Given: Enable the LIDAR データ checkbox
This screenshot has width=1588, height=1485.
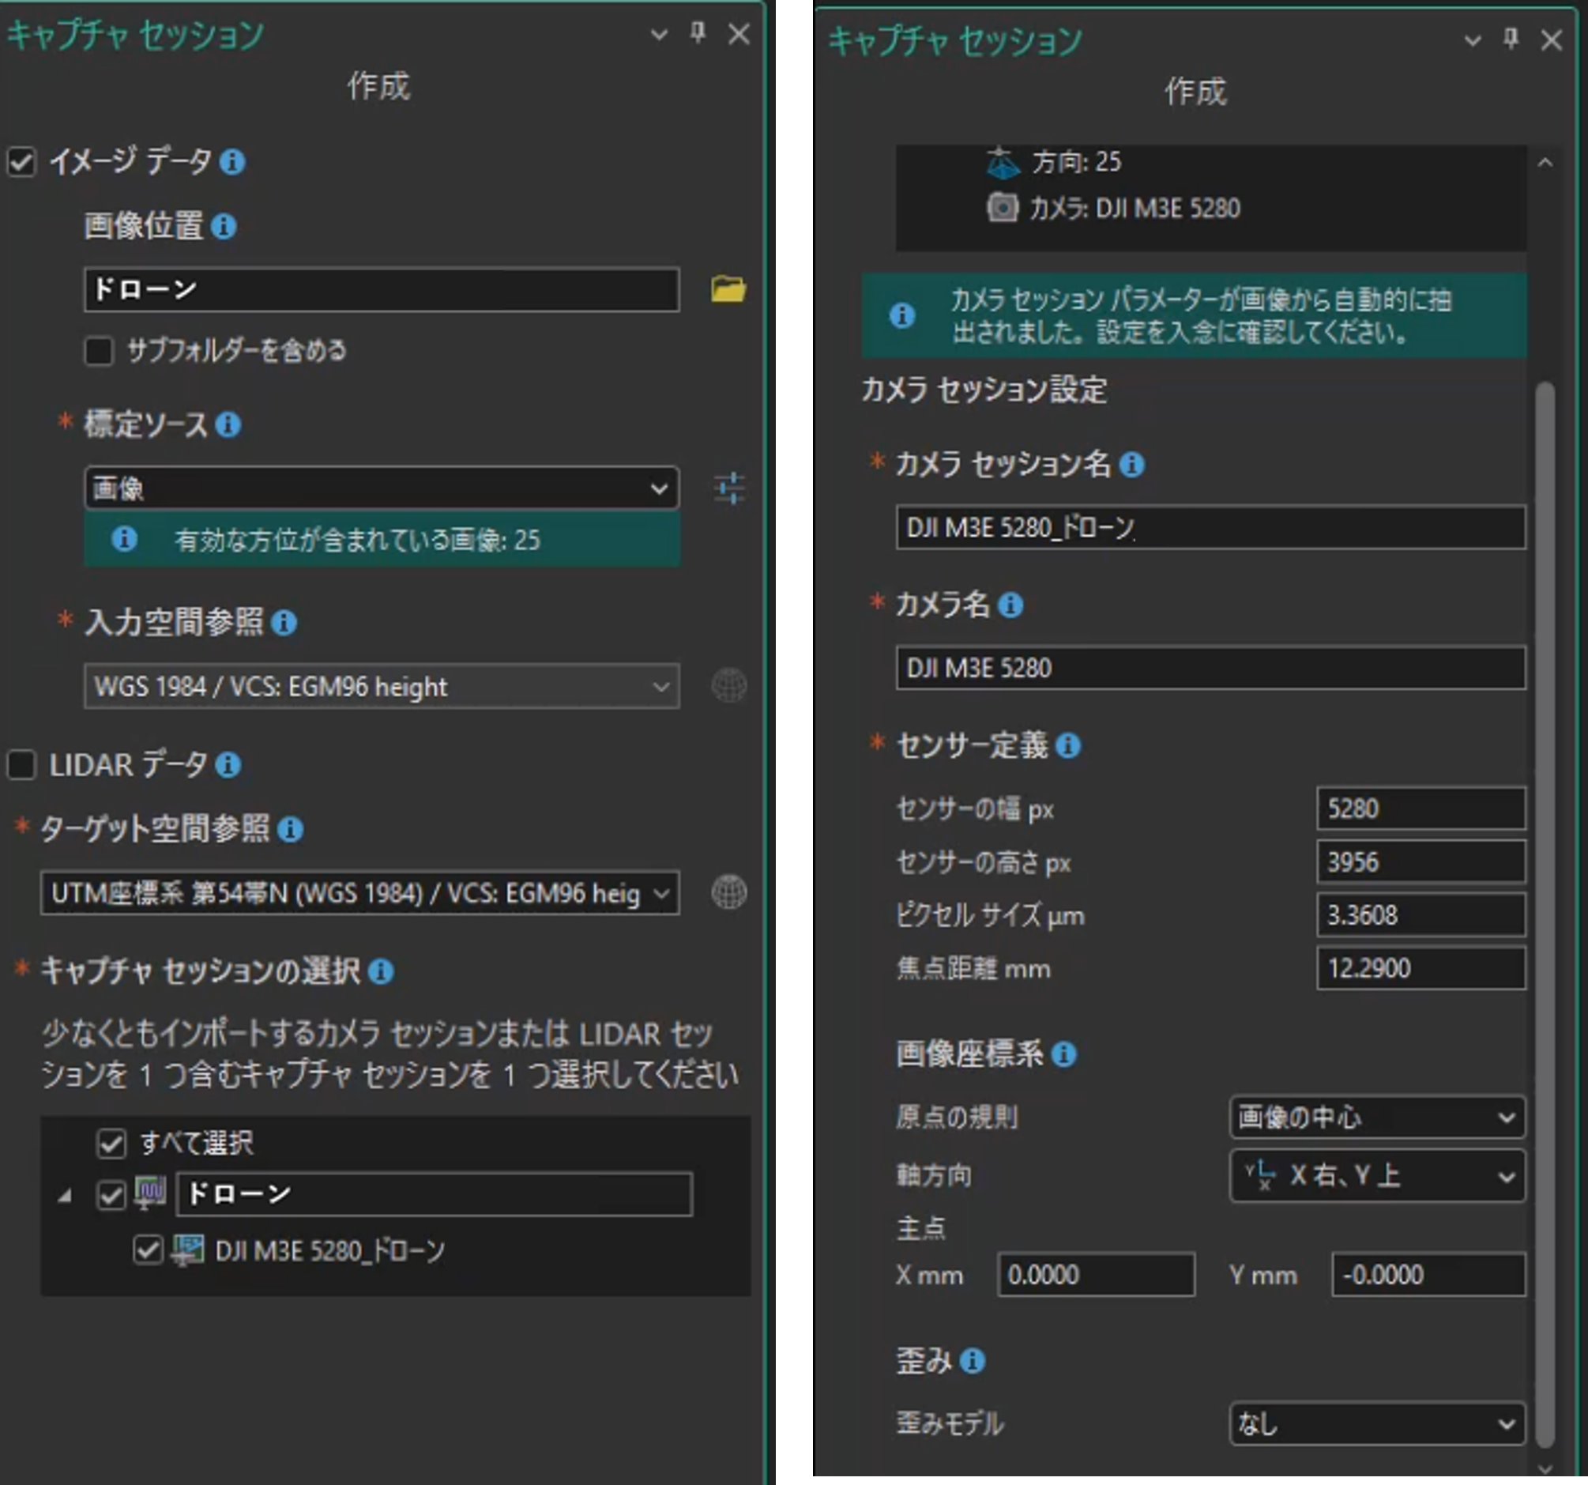Looking at the screenshot, I should (x=21, y=765).
